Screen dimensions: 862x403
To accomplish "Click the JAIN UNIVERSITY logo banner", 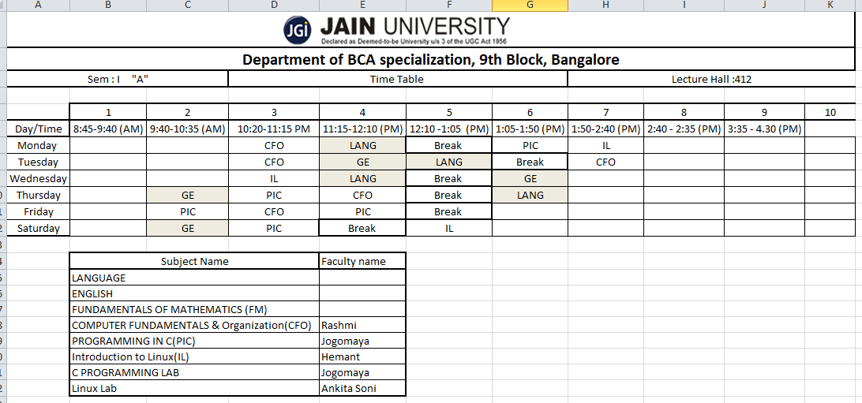I will (x=396, y=30).
